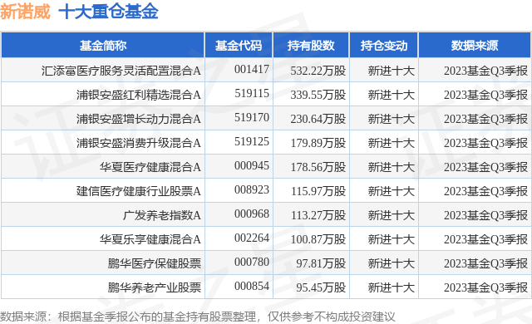
Task: Open fund 浦银安盛消费升级混合A
Action: (x=139, y=143)
